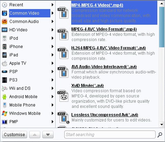This screenshot has width=165, height=142.
Task: Click the Common Video clapperboard icon
Action: click(x=5, y=13)
